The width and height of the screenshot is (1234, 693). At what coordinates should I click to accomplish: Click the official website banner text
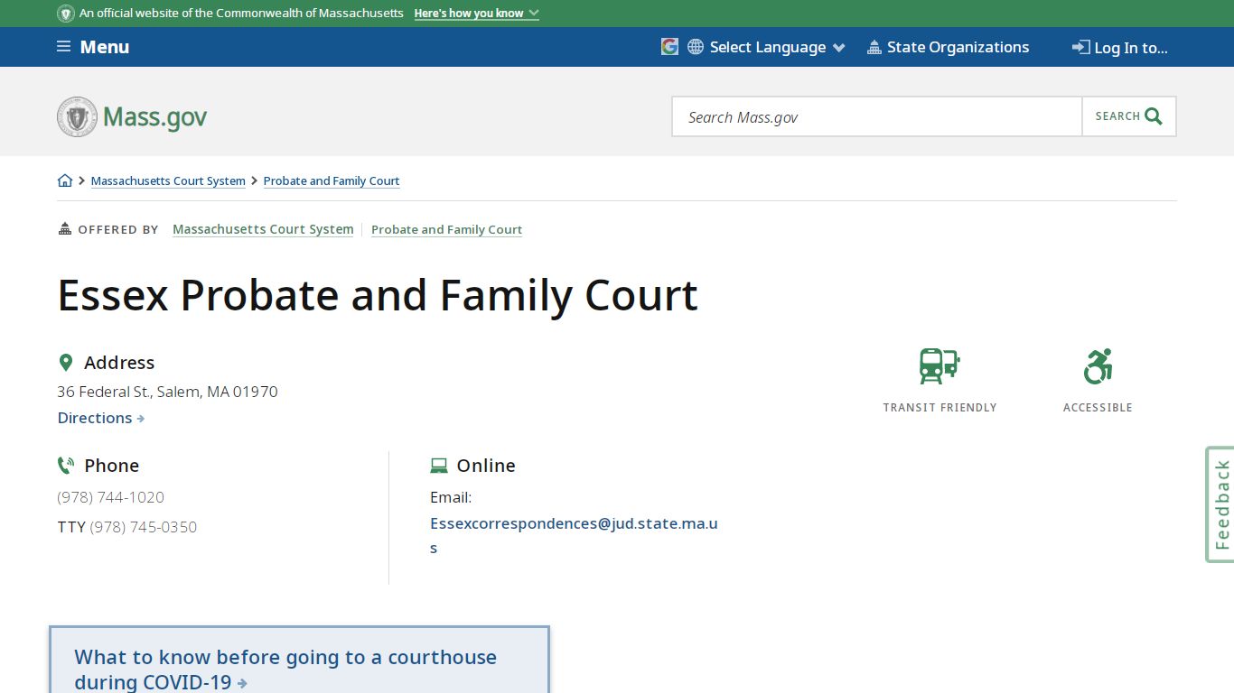(241, 14)
